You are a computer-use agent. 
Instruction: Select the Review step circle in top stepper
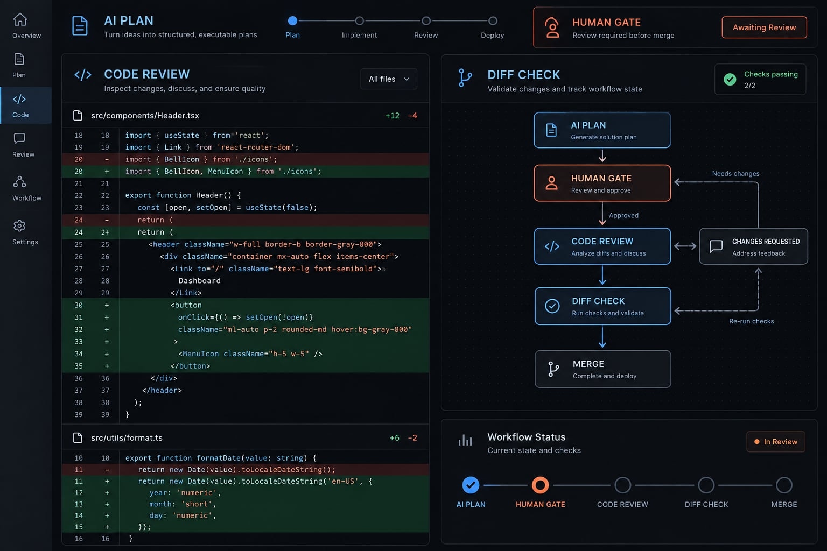(426, 21)
